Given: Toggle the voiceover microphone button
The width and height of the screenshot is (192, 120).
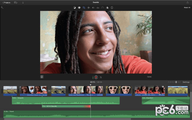Looking at the screenshot, I should pyautogui.click(x=42, y=77).
